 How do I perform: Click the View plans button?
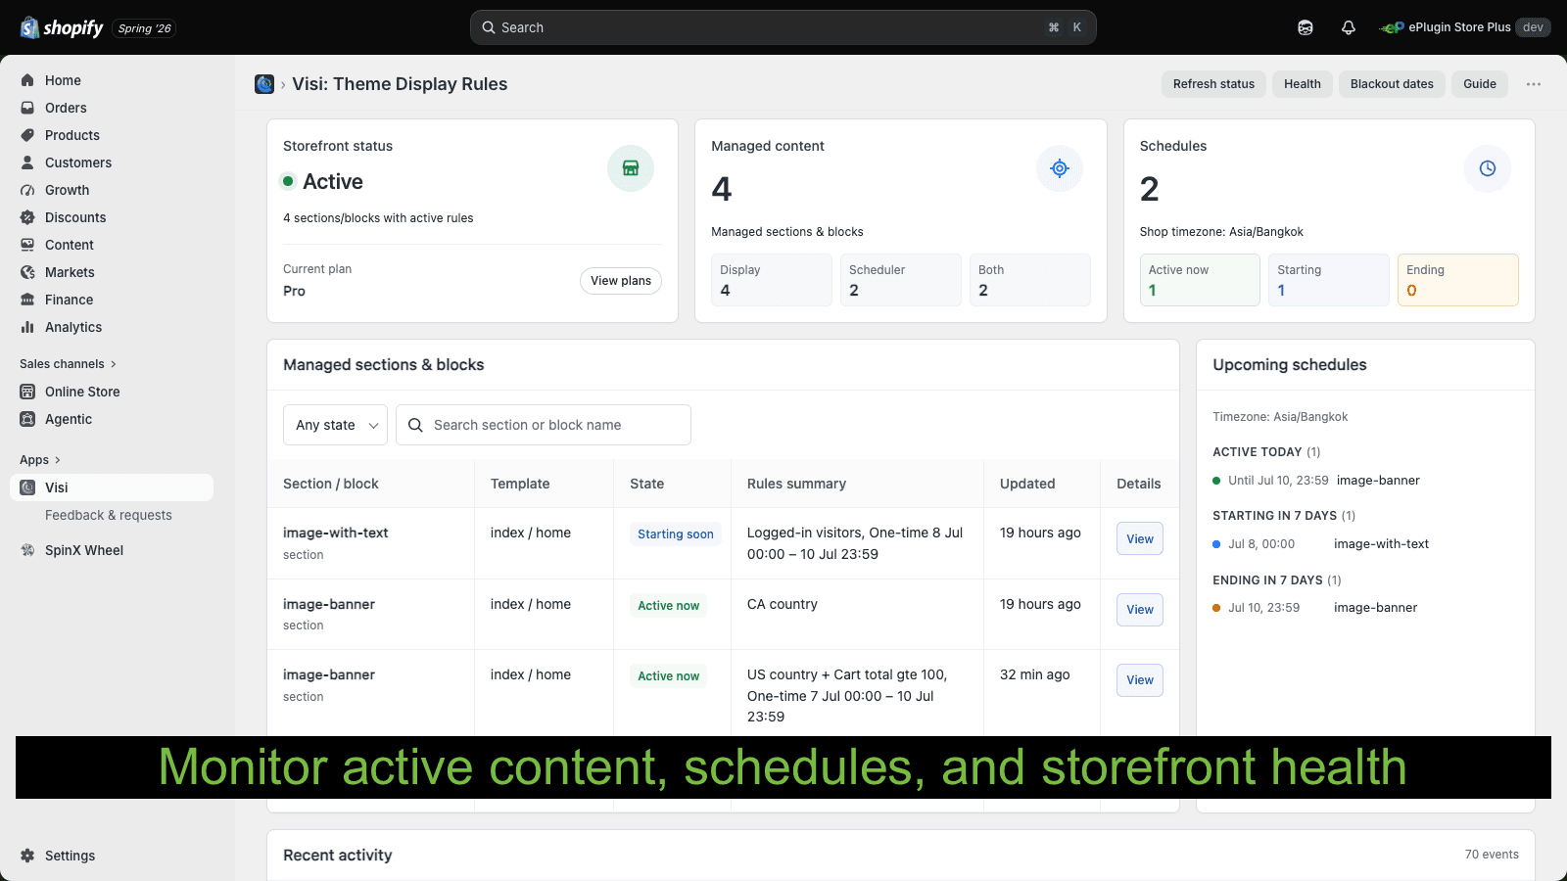621,281
